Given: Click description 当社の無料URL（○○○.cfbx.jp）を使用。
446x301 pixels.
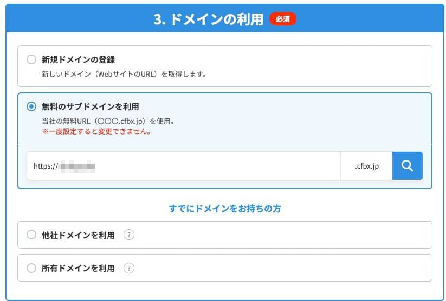Looking at the screenshot, I should (108, 121).
